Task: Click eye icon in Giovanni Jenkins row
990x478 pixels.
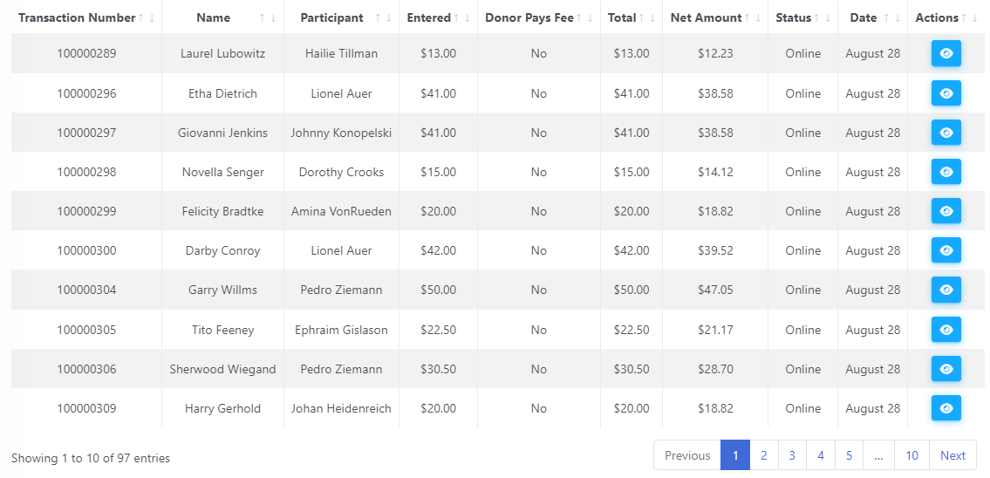Action: (x=946, y=133)
